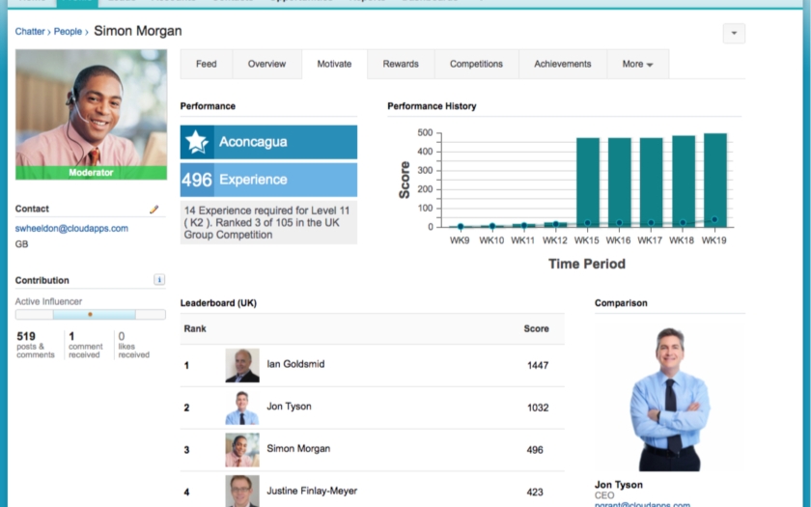Click the 0 likes received stat
This screenshot has height=507, width=811.
click(x=133, y=345)
